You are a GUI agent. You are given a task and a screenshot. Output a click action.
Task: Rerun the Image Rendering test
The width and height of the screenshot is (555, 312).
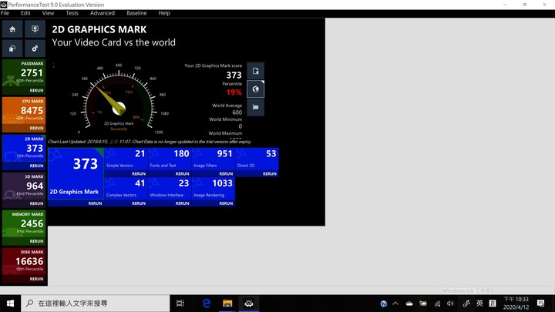[x=226, y=203]
